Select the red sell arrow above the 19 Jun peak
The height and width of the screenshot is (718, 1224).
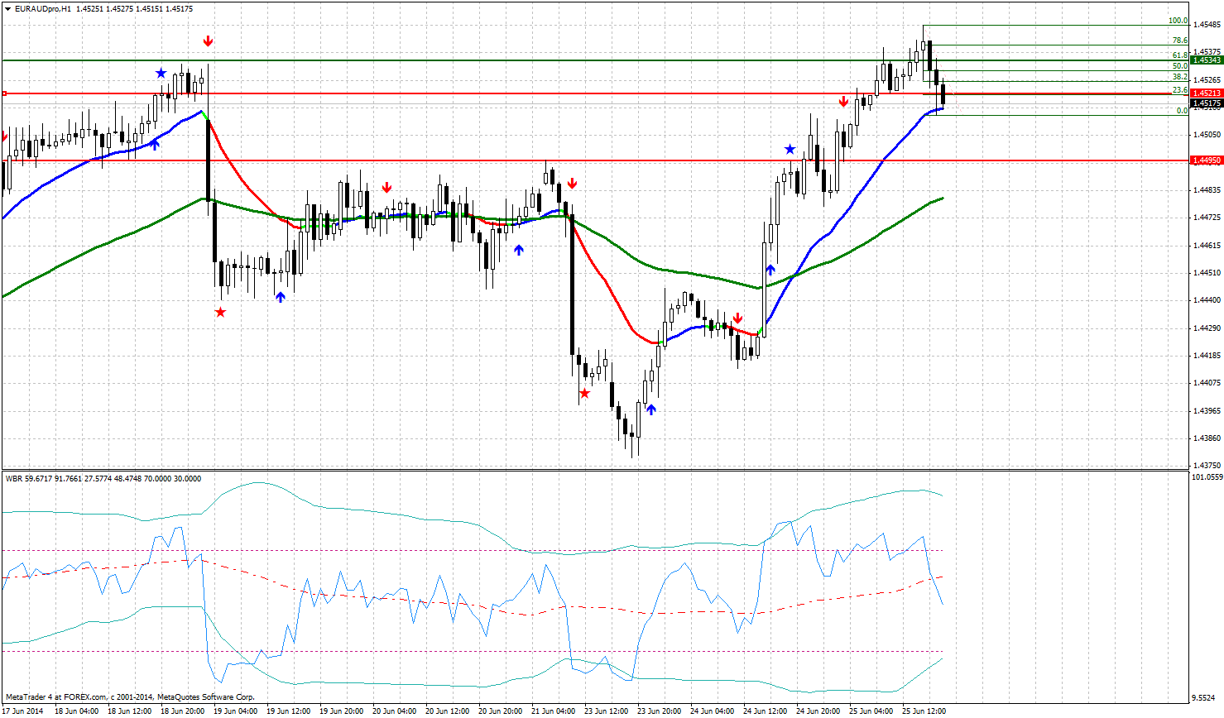(x=208, y=38)
